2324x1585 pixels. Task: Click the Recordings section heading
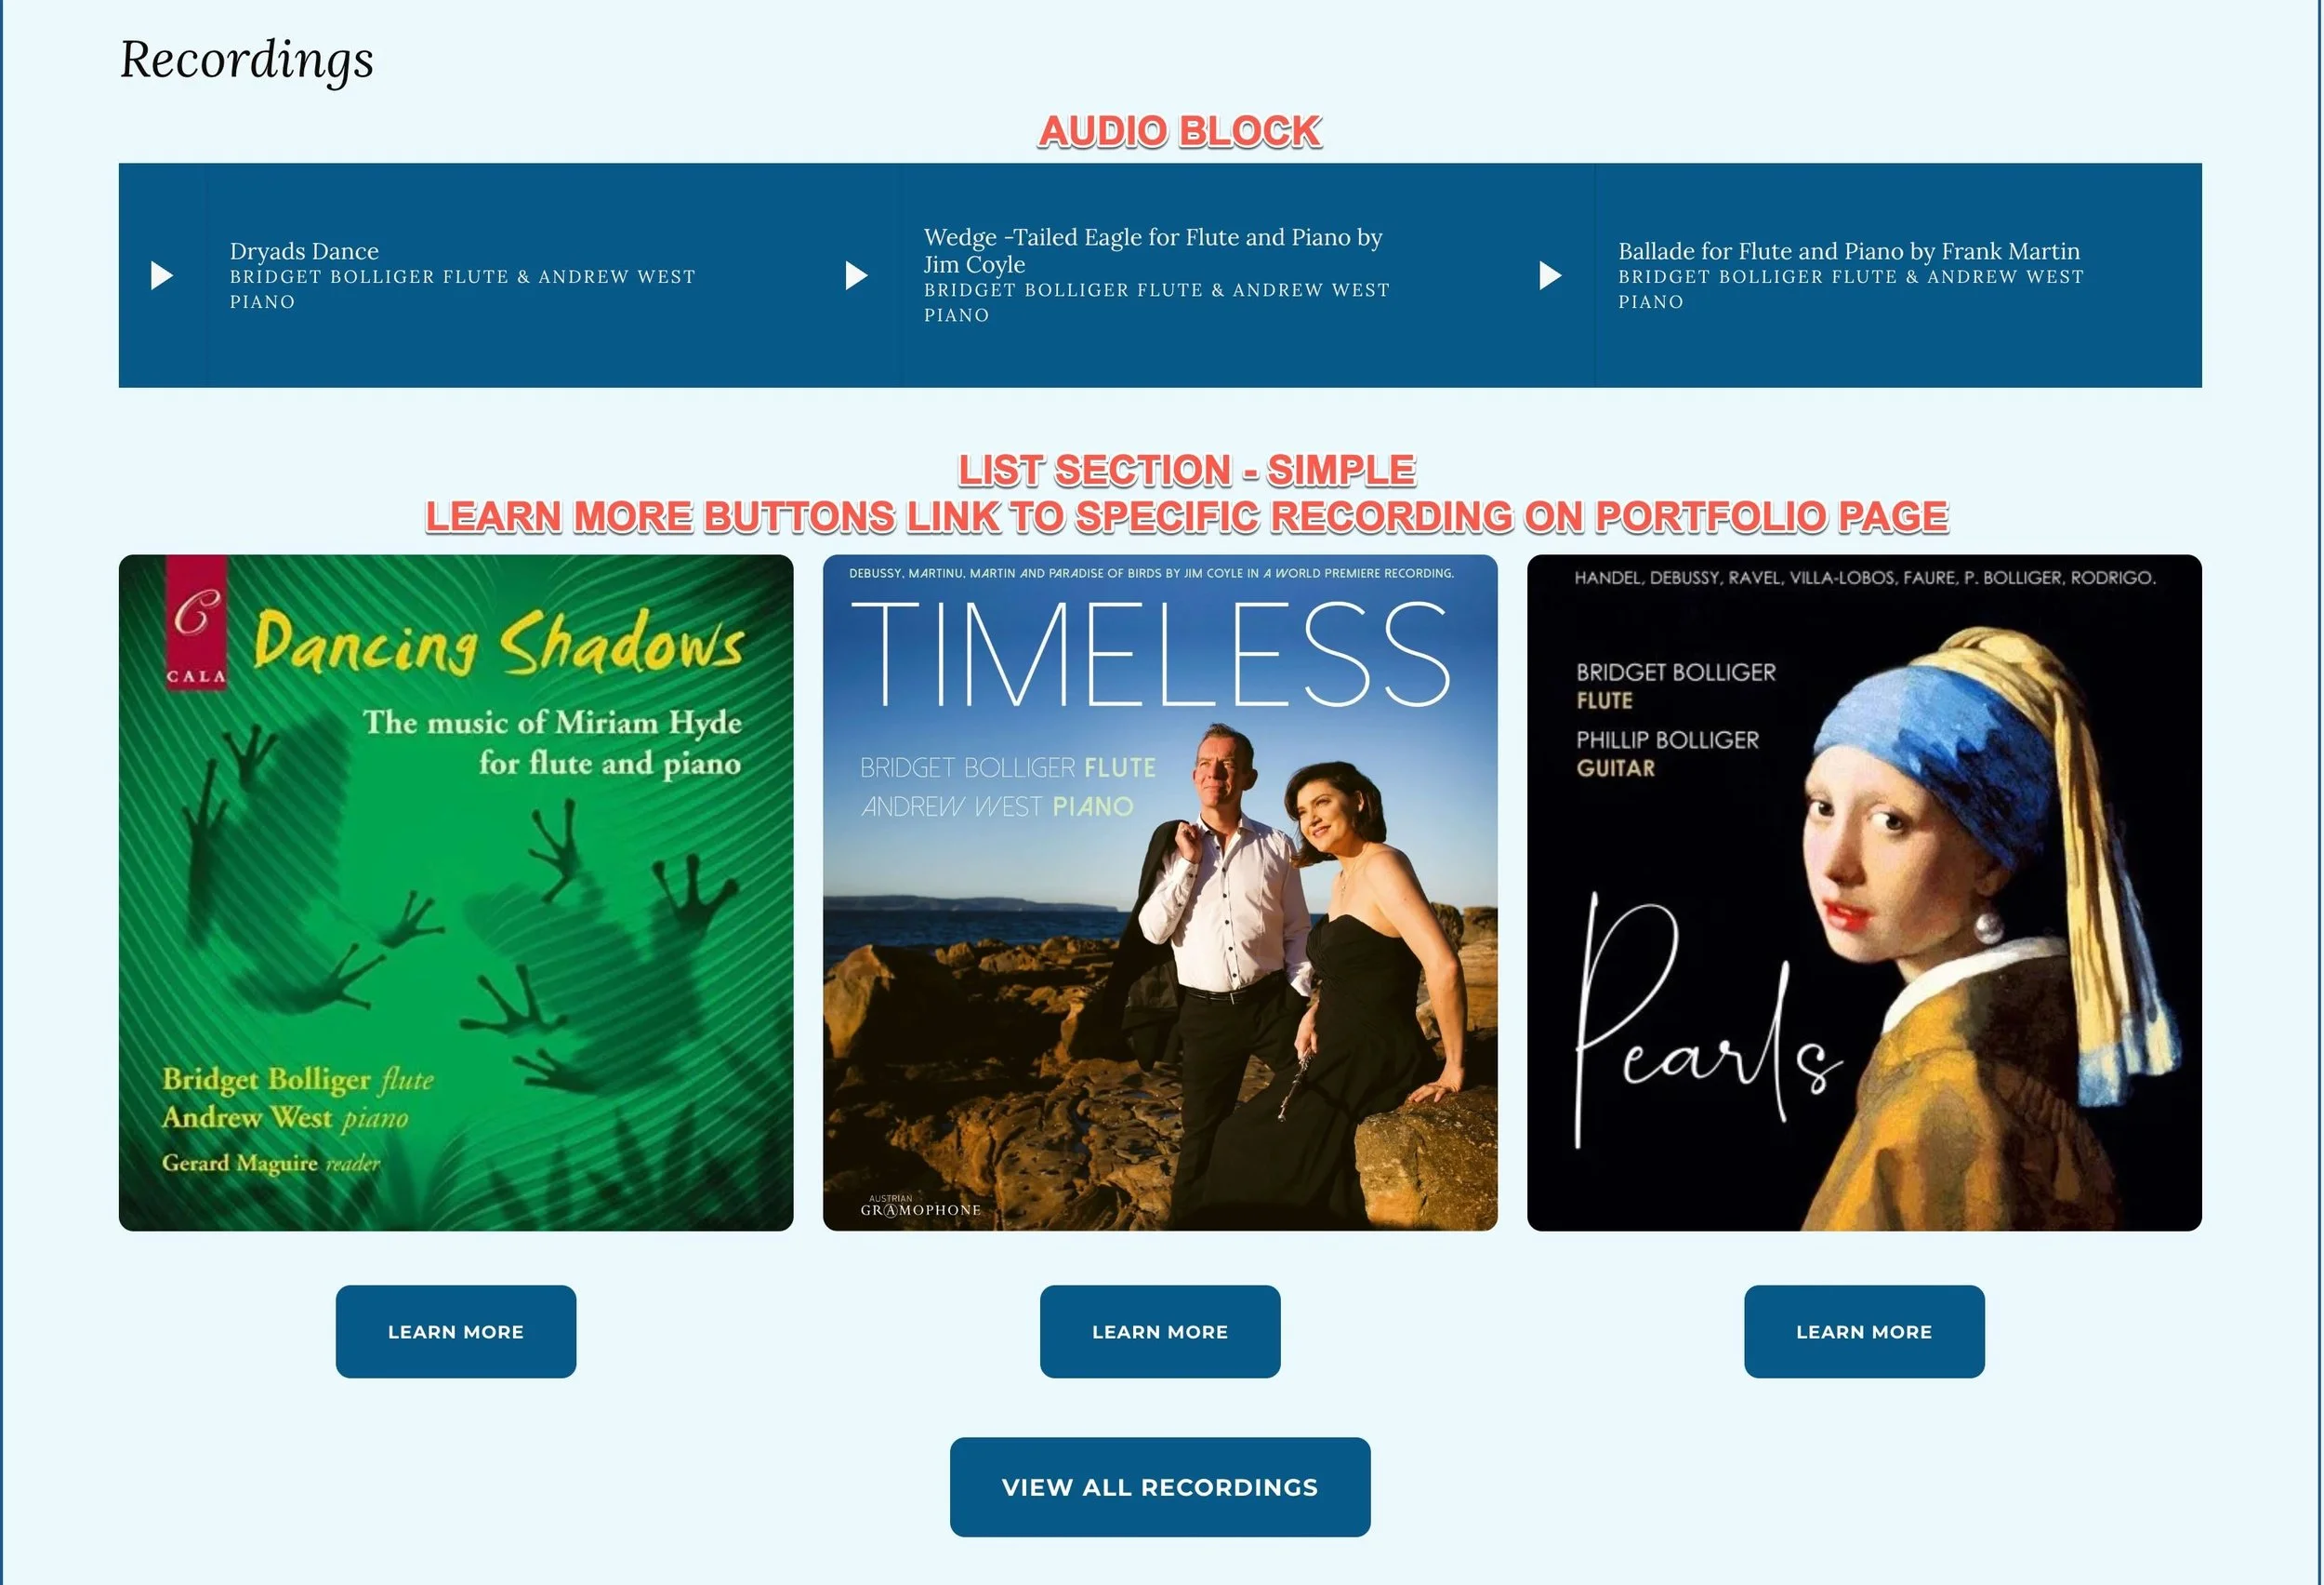click(x=247, y=60)
